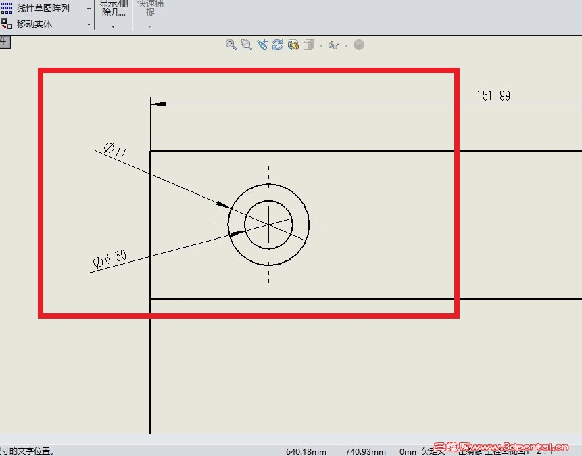Image resolution: width=582 pixels, height=456 pixels.
Task: Click the Rebuild/rotate view refresh icon
Action: pyautogui.click(x=277, y=45)
